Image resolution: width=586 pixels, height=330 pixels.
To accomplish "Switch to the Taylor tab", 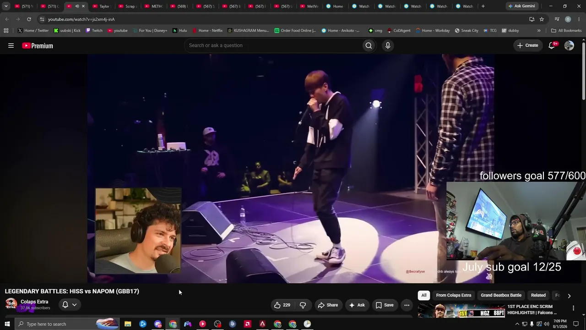I will click(101, 6).
